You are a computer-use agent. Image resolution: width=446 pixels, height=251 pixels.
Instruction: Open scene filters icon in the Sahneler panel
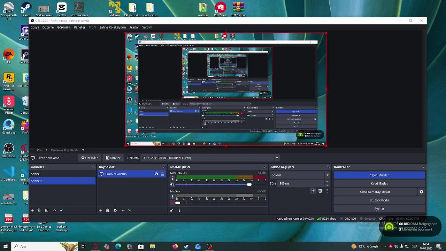tap(46, 210)
